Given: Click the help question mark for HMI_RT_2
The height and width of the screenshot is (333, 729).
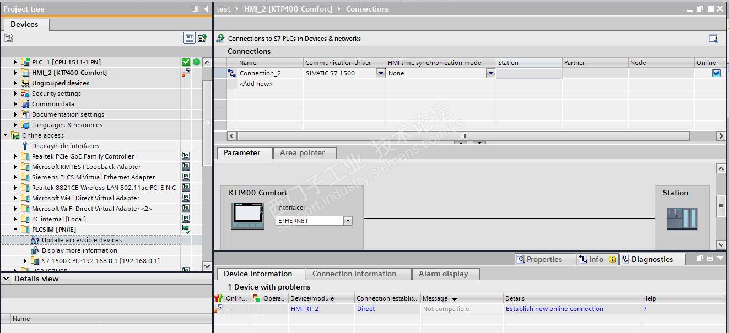Looking at the screenshot, I should coord(645,309).
